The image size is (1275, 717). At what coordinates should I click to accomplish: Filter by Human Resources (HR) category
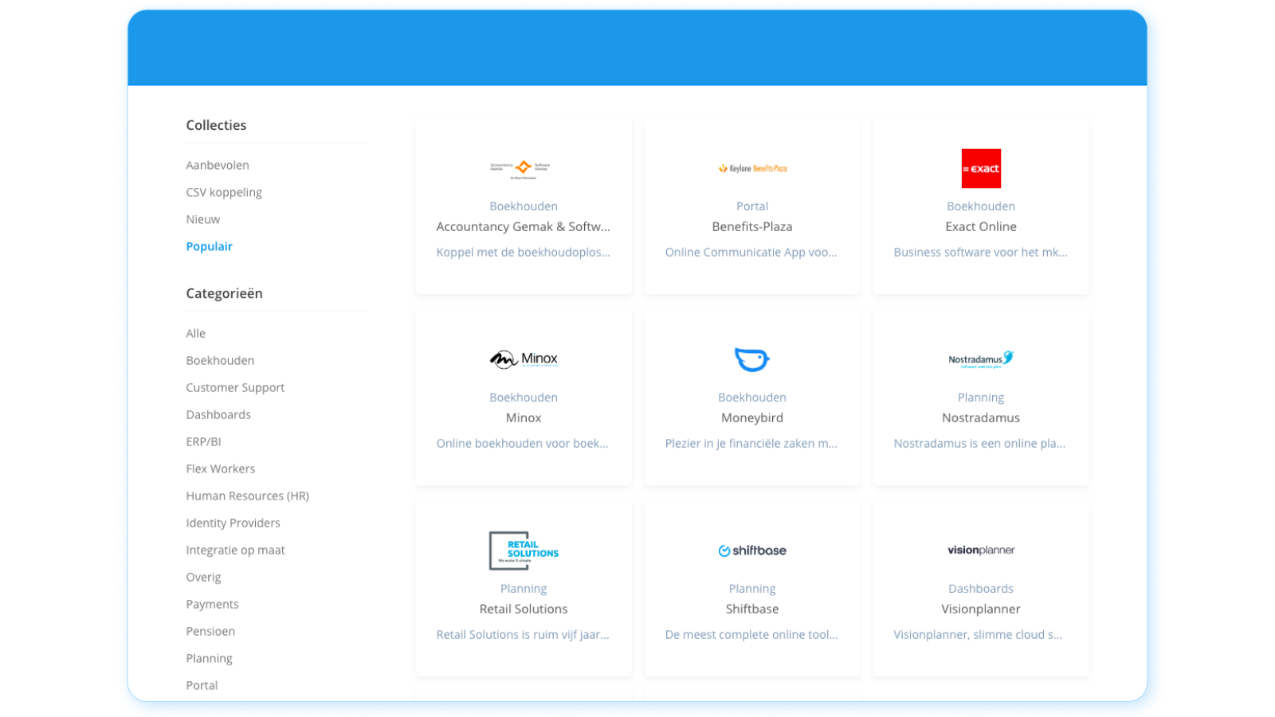coord(247,496)
